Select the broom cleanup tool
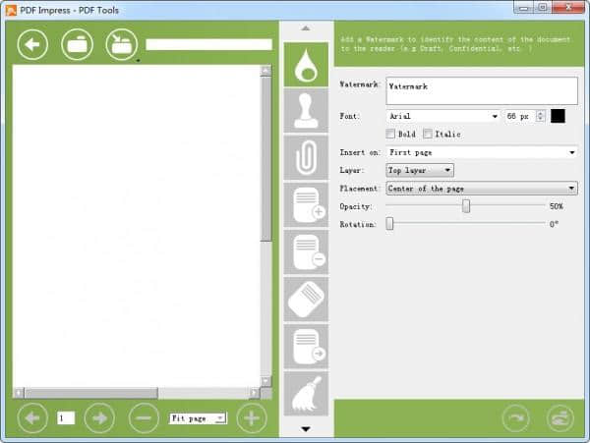The height and width of the screenshot is (443, 590). point(305,393)
